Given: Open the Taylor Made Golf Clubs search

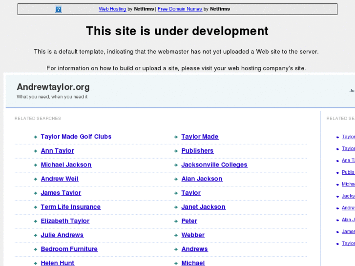Looking at the screenshot, I should tap(76, 137).
